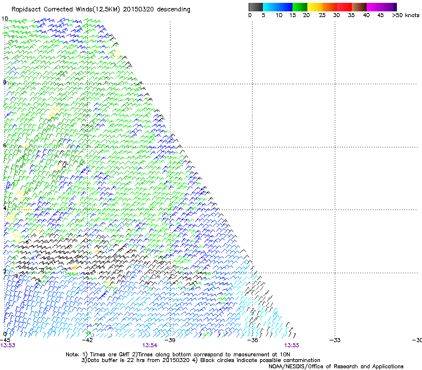Click the brown 35-40 knots color band
Viewport: 422px width, 370px height.
(359, 7)
